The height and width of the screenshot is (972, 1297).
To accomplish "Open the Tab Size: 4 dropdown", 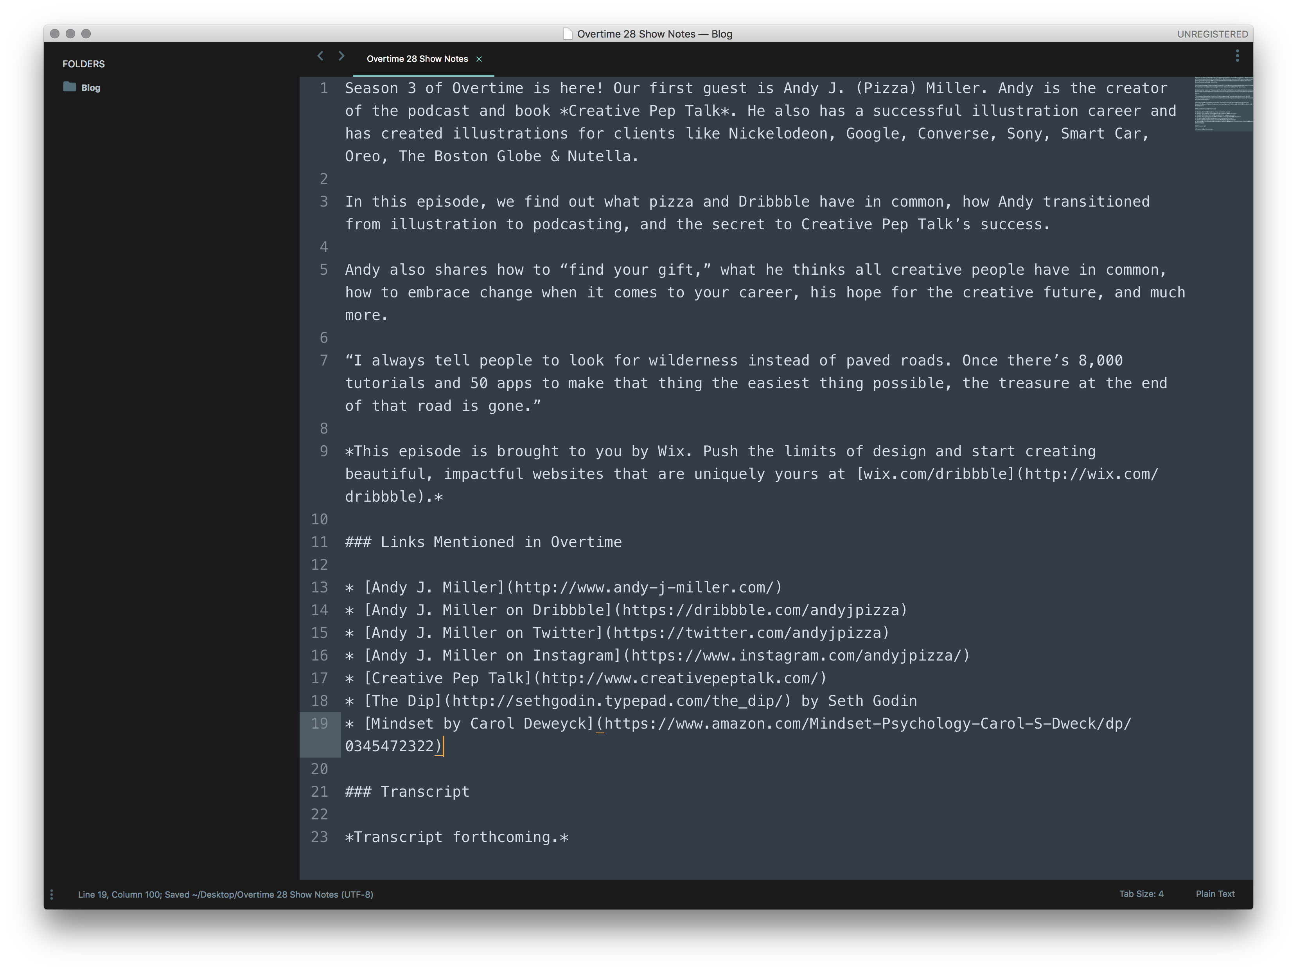I will click(x=1141, y=894).
